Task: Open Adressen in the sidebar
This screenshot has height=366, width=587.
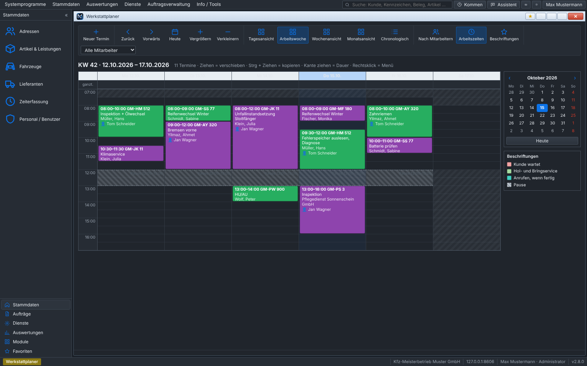Action: pos(36,31)
